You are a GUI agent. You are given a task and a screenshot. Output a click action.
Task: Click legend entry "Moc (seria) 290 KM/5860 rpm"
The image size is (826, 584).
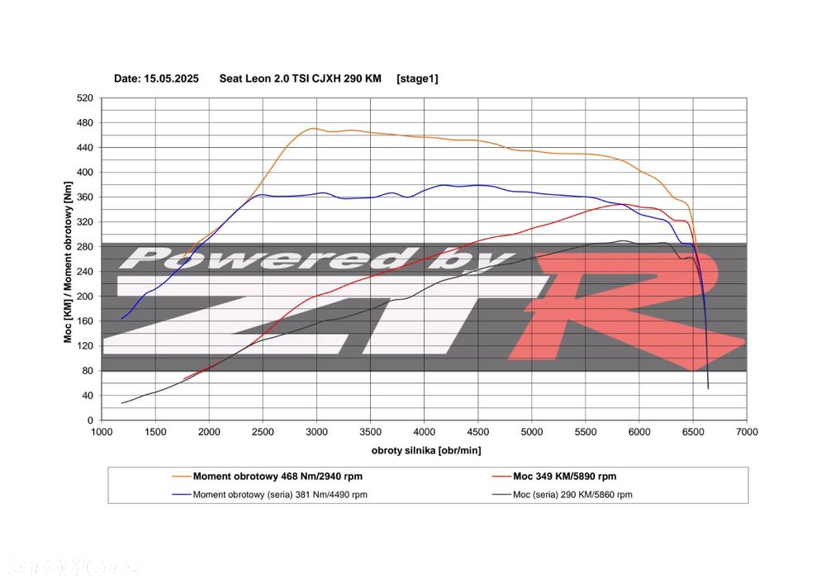(572, 495)
